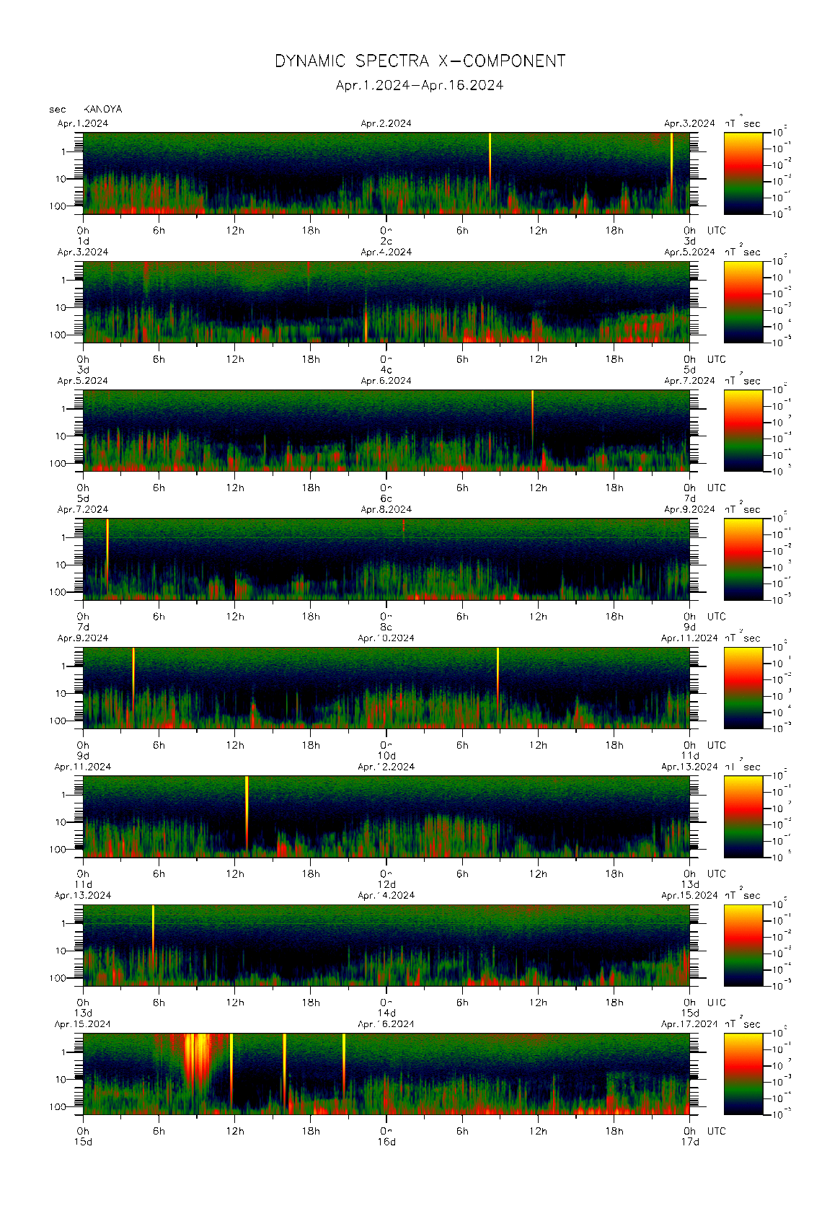The image size is (840, 1211).
Task: Click the orange streak near 22h on Apr.3
Action: (366, 325)
